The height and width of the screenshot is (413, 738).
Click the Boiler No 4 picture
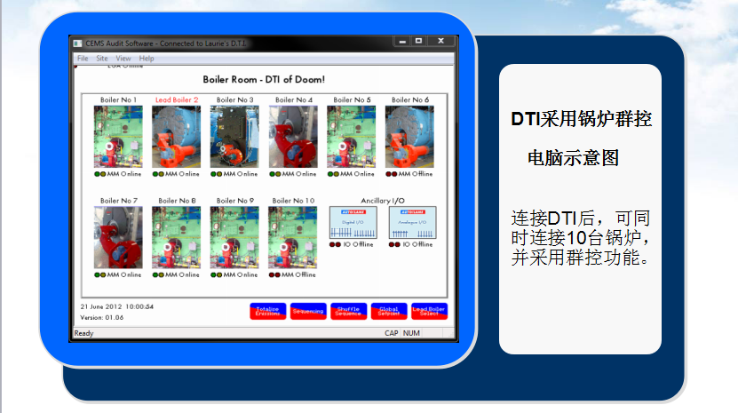click(x=292, y=137)
